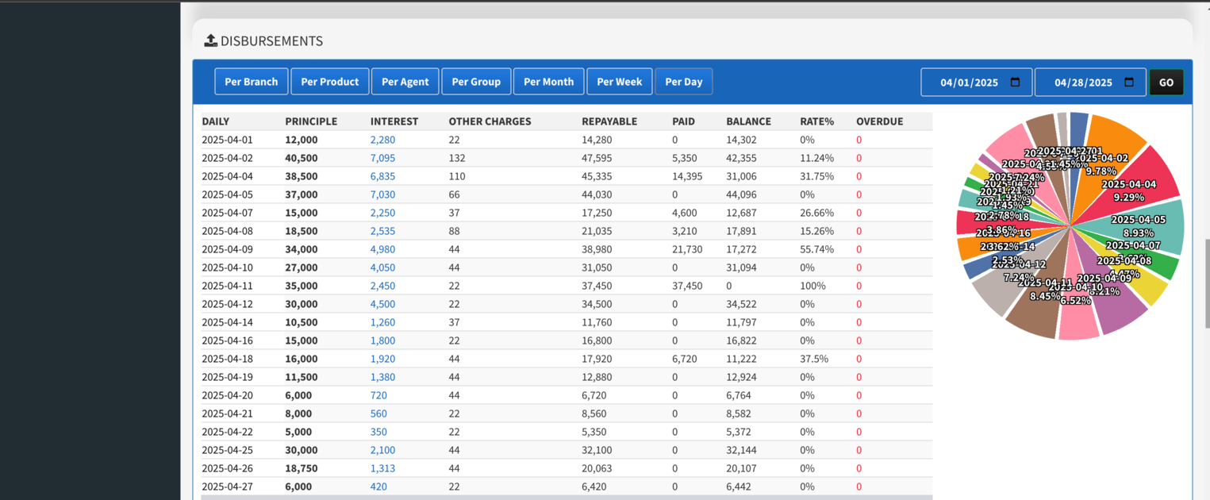1210x500 pixels.
Task: Click the BALANCE column header
Action: [x=748, y=121]
